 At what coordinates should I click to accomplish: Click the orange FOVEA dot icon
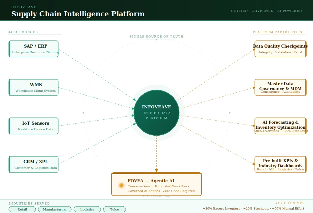[x=121, y=185]
